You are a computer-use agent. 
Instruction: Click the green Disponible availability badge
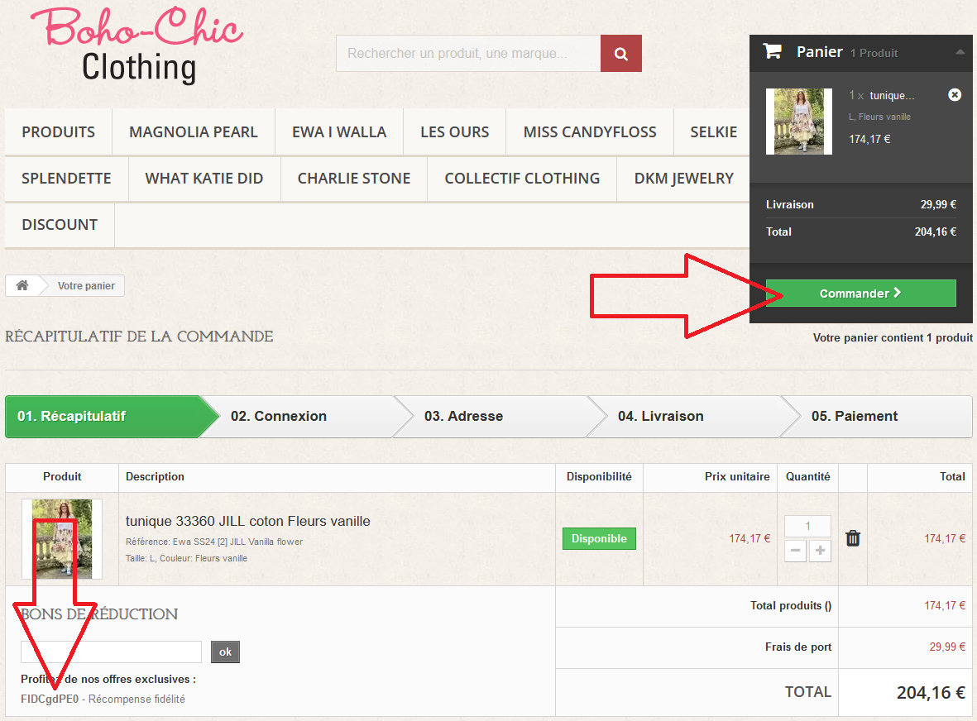click(x=599, y=538)
